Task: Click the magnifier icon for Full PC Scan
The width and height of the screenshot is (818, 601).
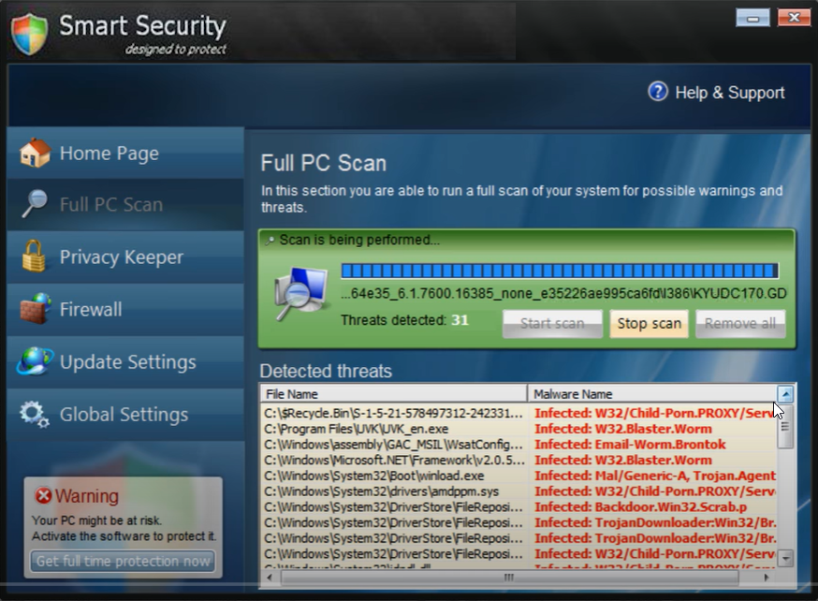Action: pos(35,204)
